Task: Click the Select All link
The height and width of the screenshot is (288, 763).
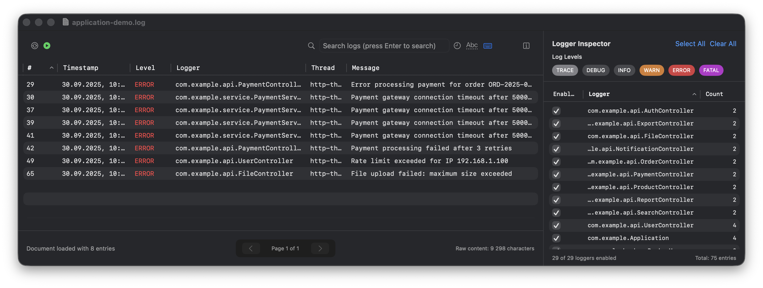Action: [x=690, y=44]
